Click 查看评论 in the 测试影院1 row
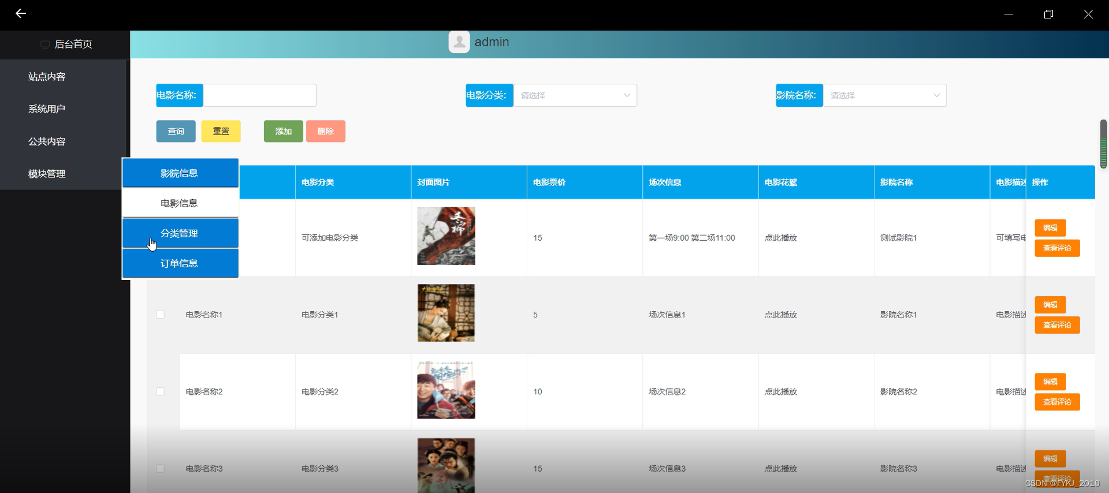This screenshot has width=1109, height=493. [x=1057, y=248]
